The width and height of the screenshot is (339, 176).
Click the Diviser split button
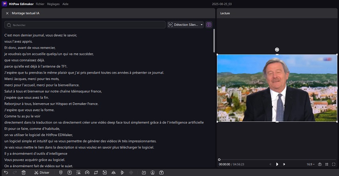42,172
